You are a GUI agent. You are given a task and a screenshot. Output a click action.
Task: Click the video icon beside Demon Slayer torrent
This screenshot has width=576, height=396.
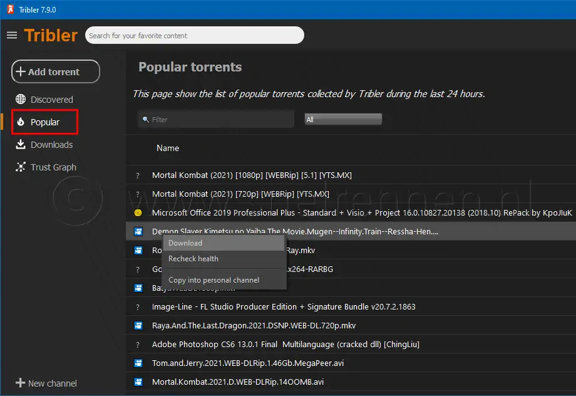coord(138,231)
